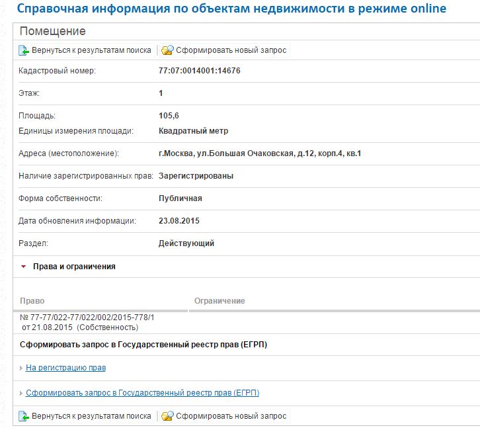Screen dimensions: 480x428
Task: Click the 'Помещение' section heading
Action: pyautogui.click(x=53, y=31)
